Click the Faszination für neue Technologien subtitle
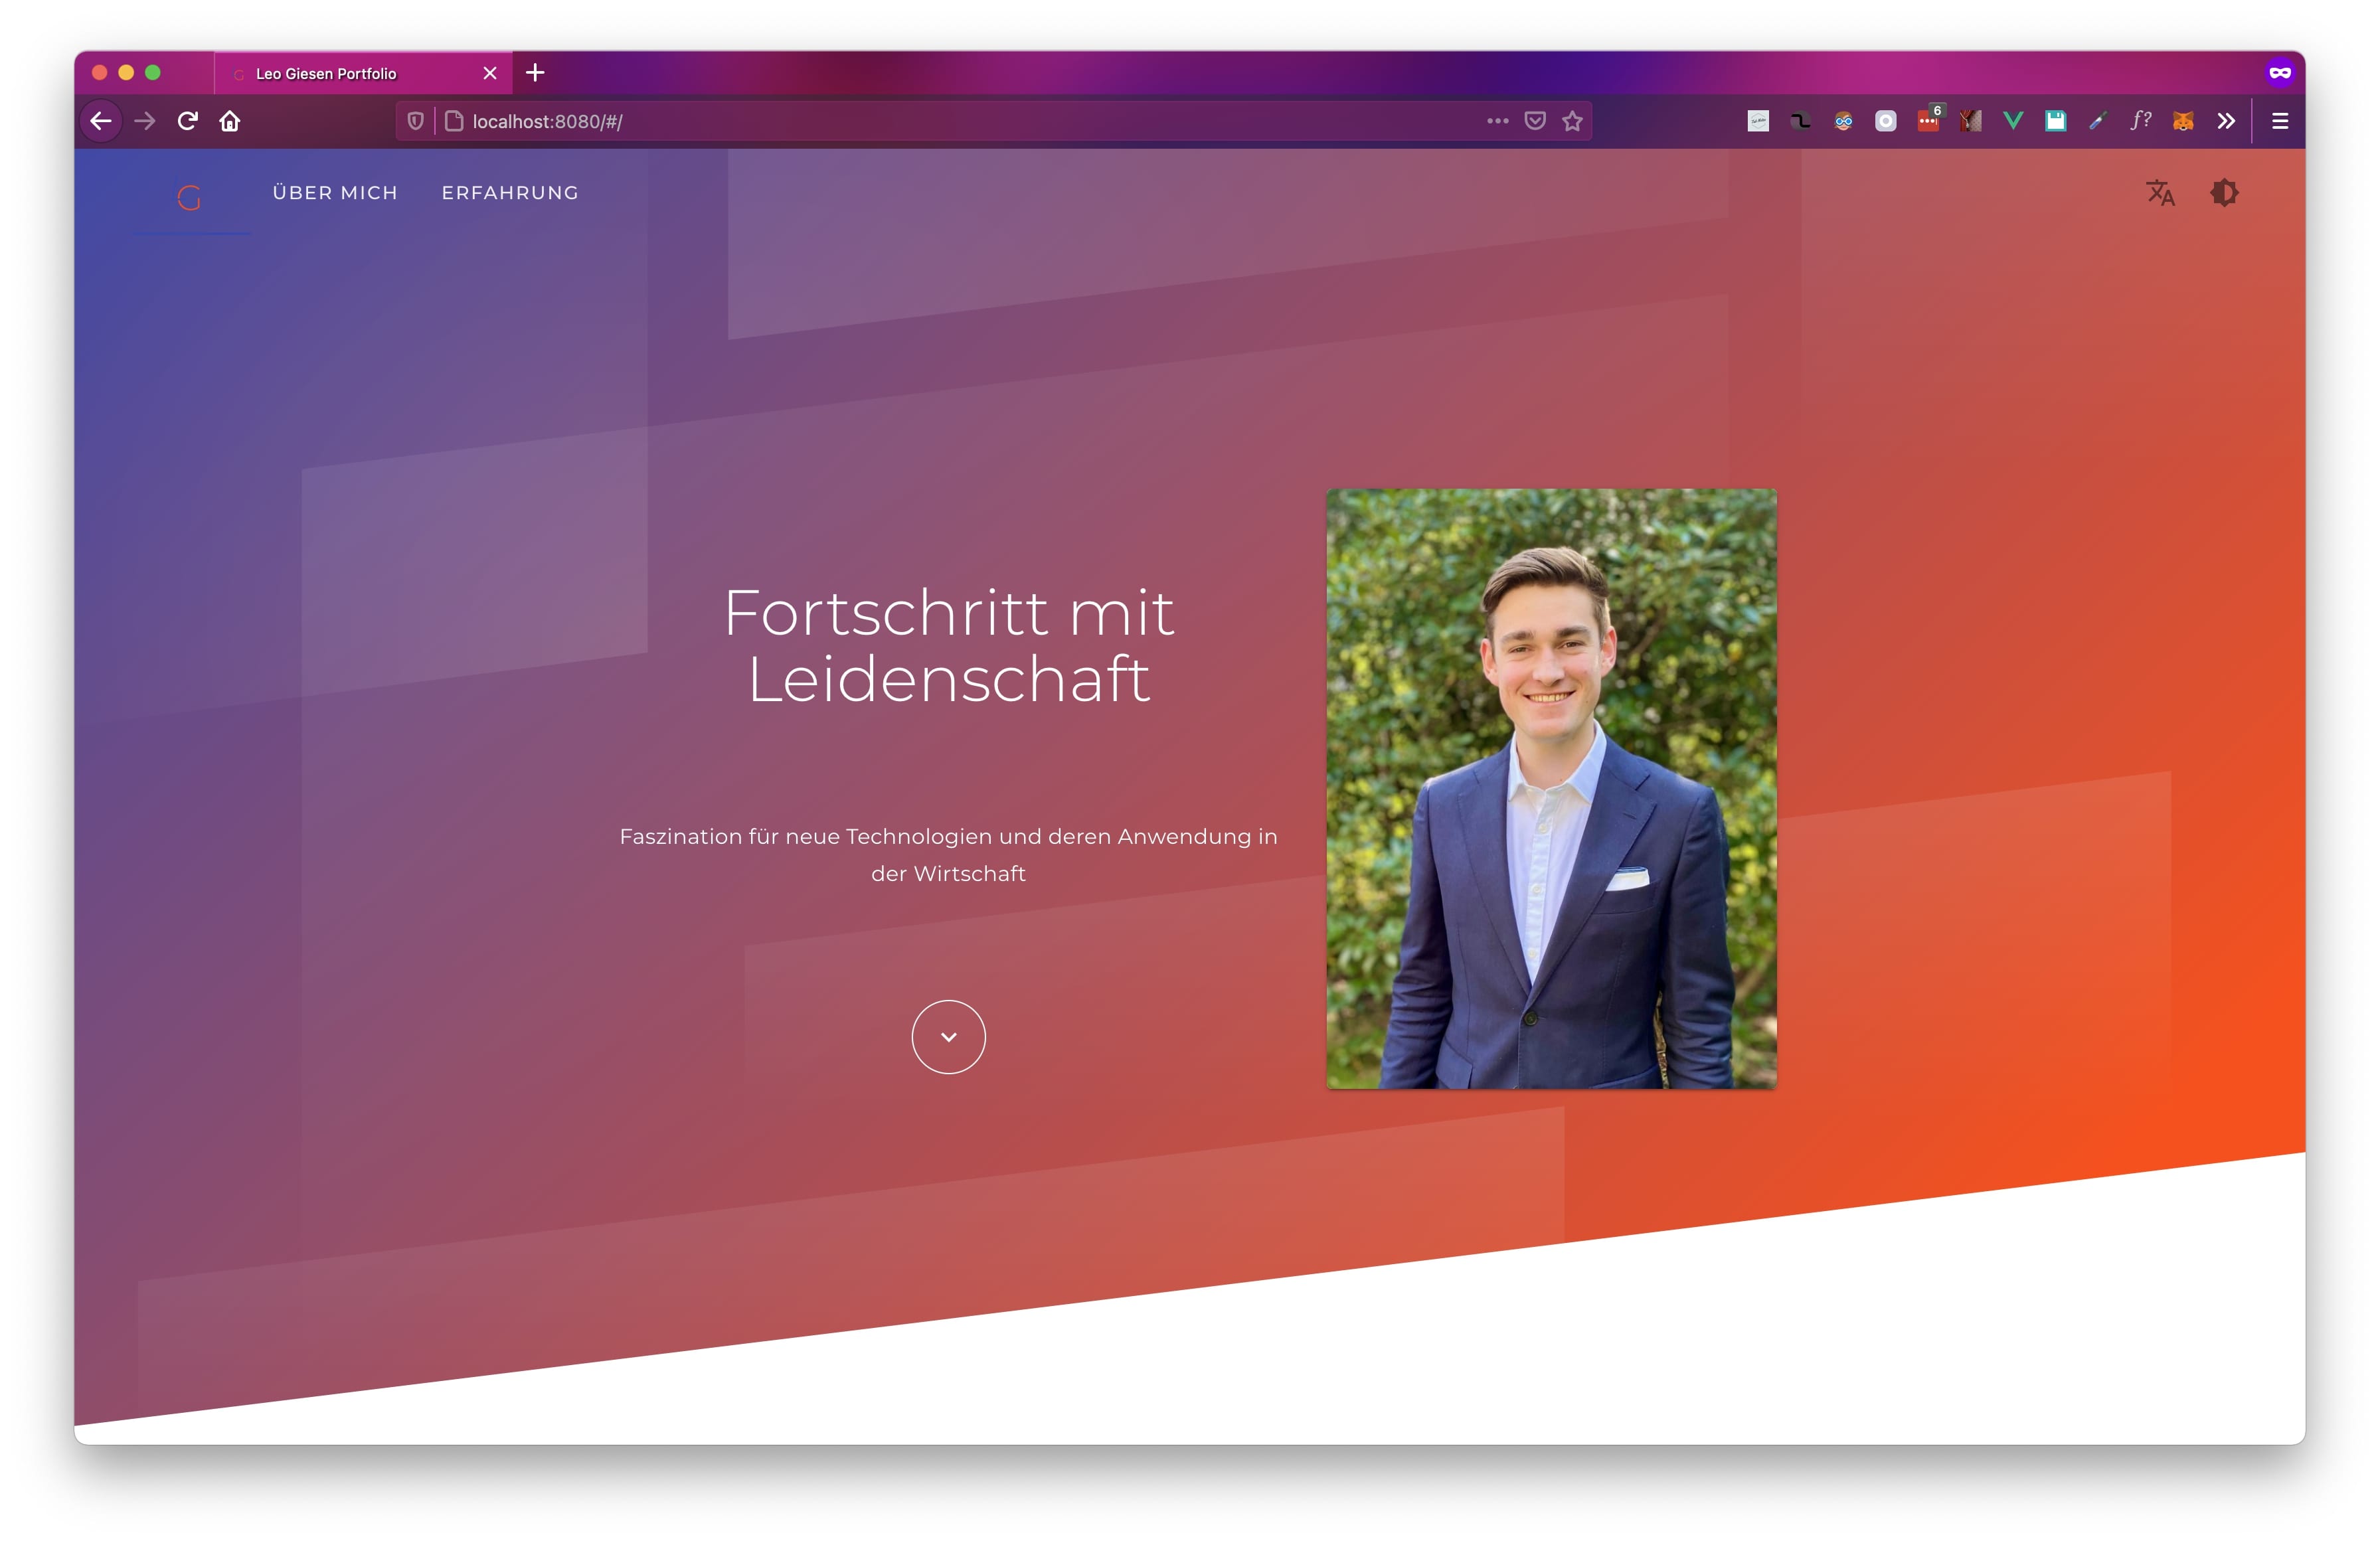 (948, 854)
